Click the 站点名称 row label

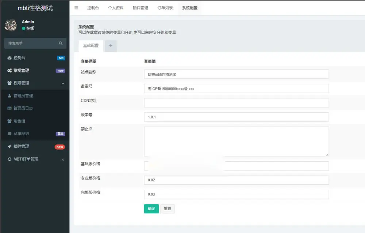88,72
